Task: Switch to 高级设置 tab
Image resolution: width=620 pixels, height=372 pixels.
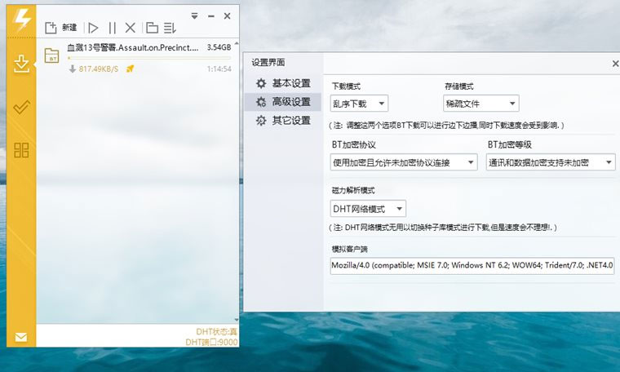Action: (x=283, y=102)
